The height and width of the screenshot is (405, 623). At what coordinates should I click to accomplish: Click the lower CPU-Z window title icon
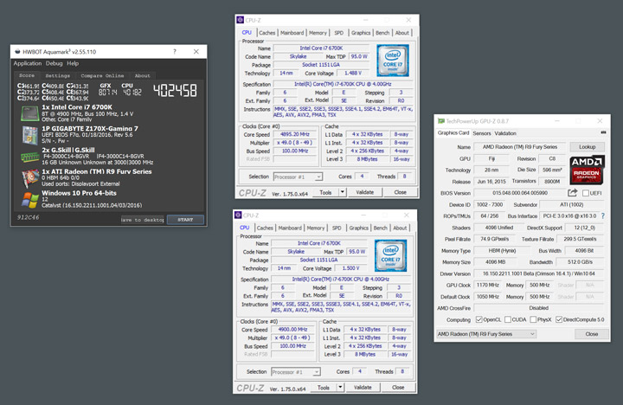click(238, 215)
